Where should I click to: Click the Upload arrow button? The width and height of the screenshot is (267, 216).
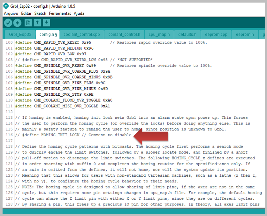pos(17,23)
